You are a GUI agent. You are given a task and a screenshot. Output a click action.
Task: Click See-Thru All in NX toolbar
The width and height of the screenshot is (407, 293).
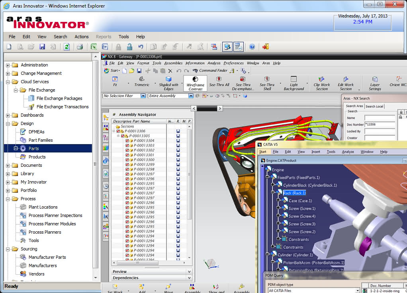[x=219, y=82]
